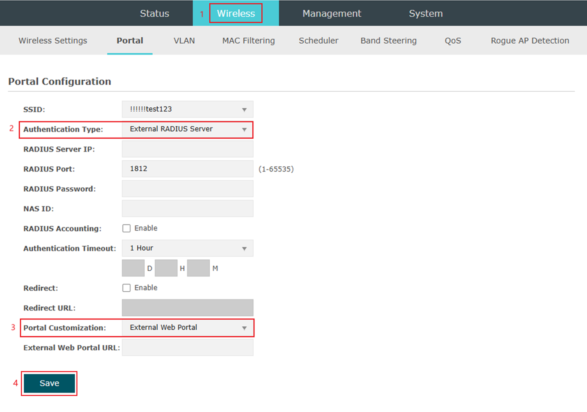
Task: Open the Rogue AP Detection page
Action: (x=530, y=41)
